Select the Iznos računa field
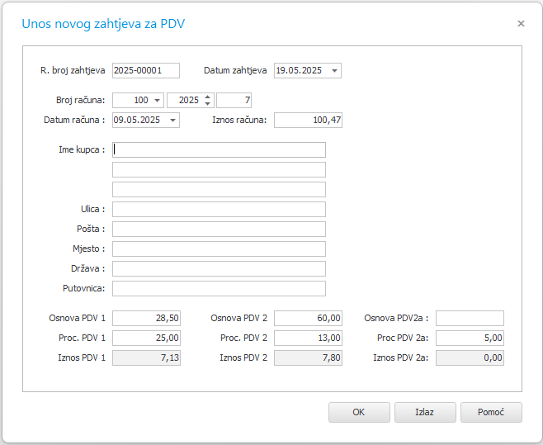Viewport: 543px width, 445px height. coord(308,120)
